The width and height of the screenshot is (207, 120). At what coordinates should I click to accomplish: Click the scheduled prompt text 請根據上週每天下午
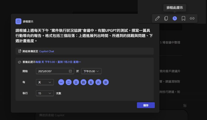click(84, 36)
